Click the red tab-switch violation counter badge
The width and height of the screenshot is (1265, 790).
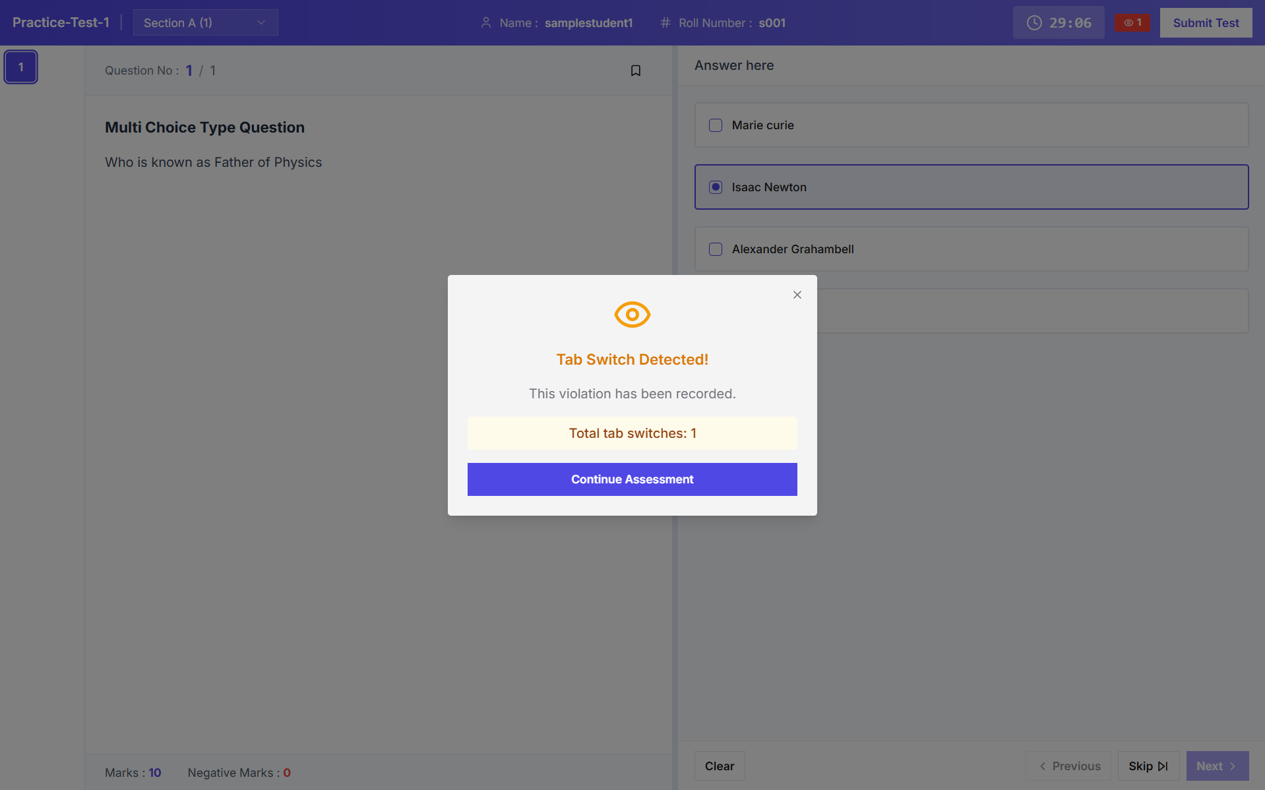[x=1132, y=22]
